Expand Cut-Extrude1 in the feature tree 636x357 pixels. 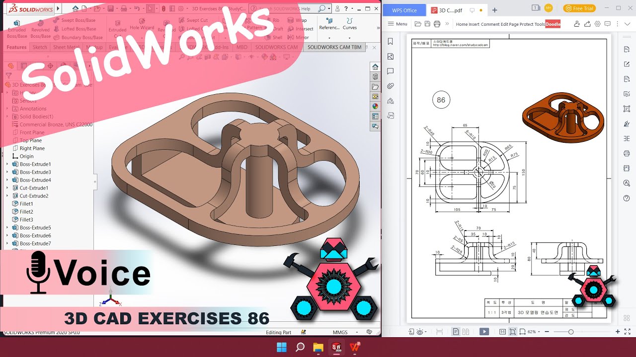[x=7, y=188]
